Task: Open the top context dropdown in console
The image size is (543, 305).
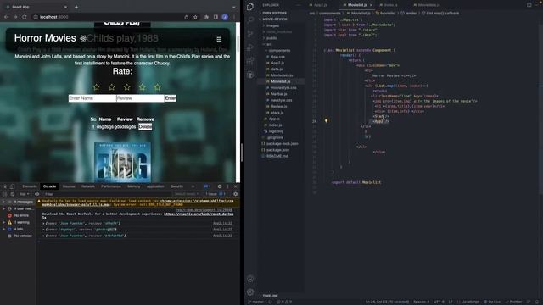Action: [25, 194]
